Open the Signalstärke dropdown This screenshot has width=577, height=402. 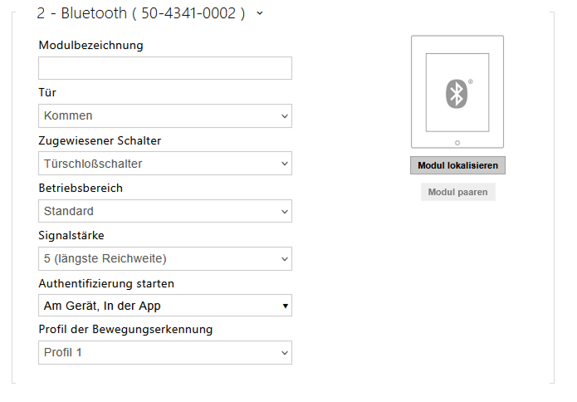(165, 259)
